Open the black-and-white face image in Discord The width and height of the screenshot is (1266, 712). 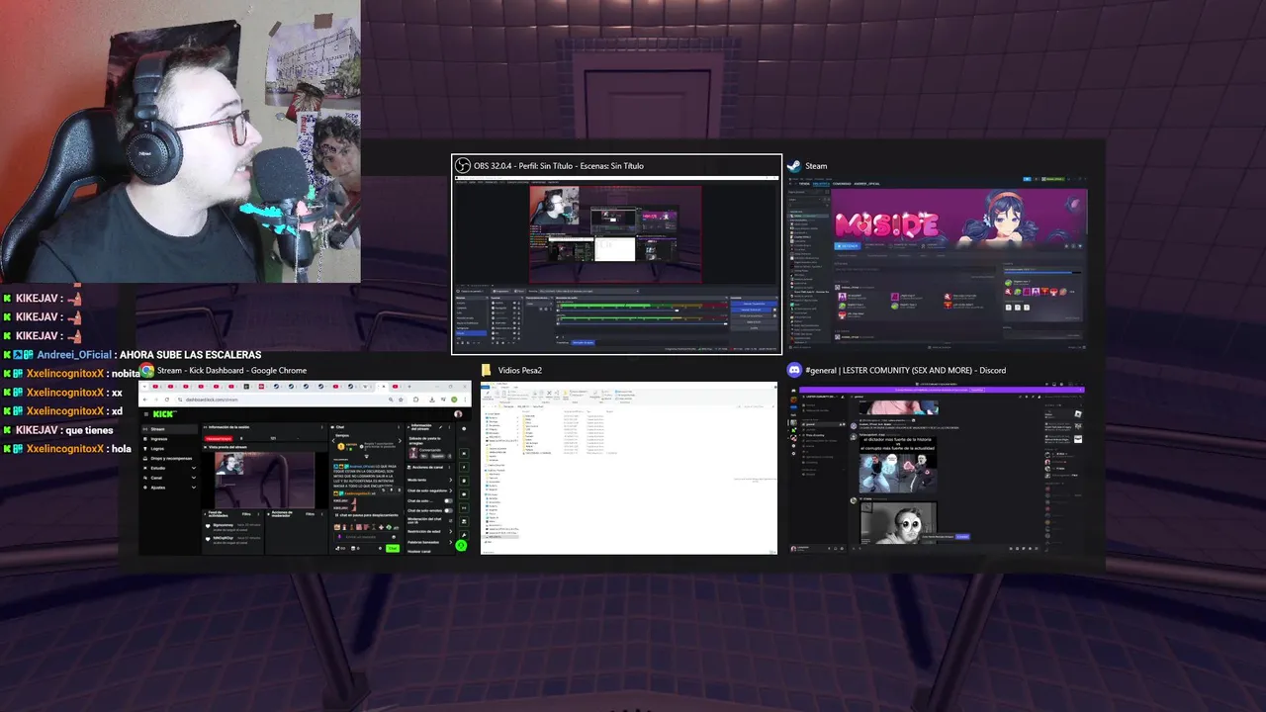tap(899, 523)
